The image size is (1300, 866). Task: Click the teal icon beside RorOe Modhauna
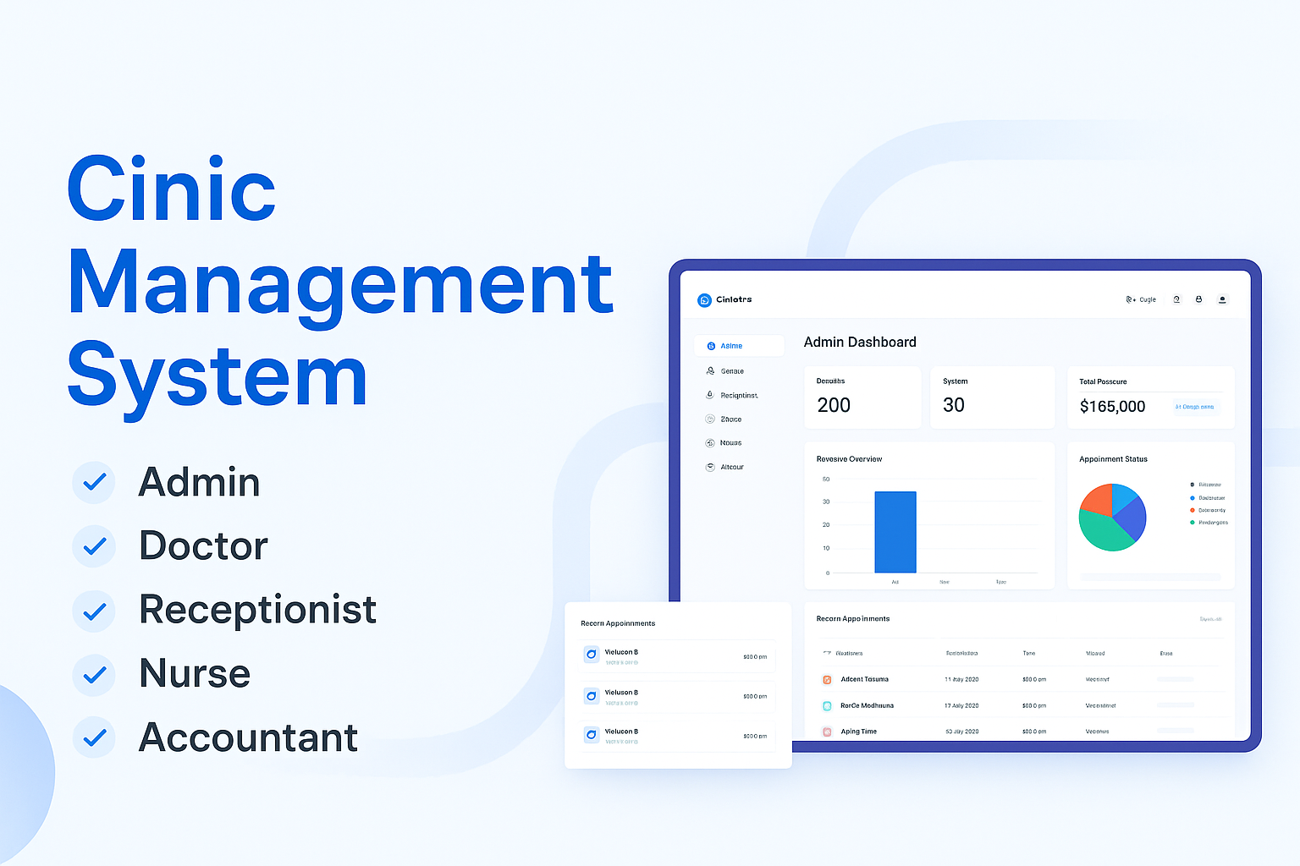827,705
